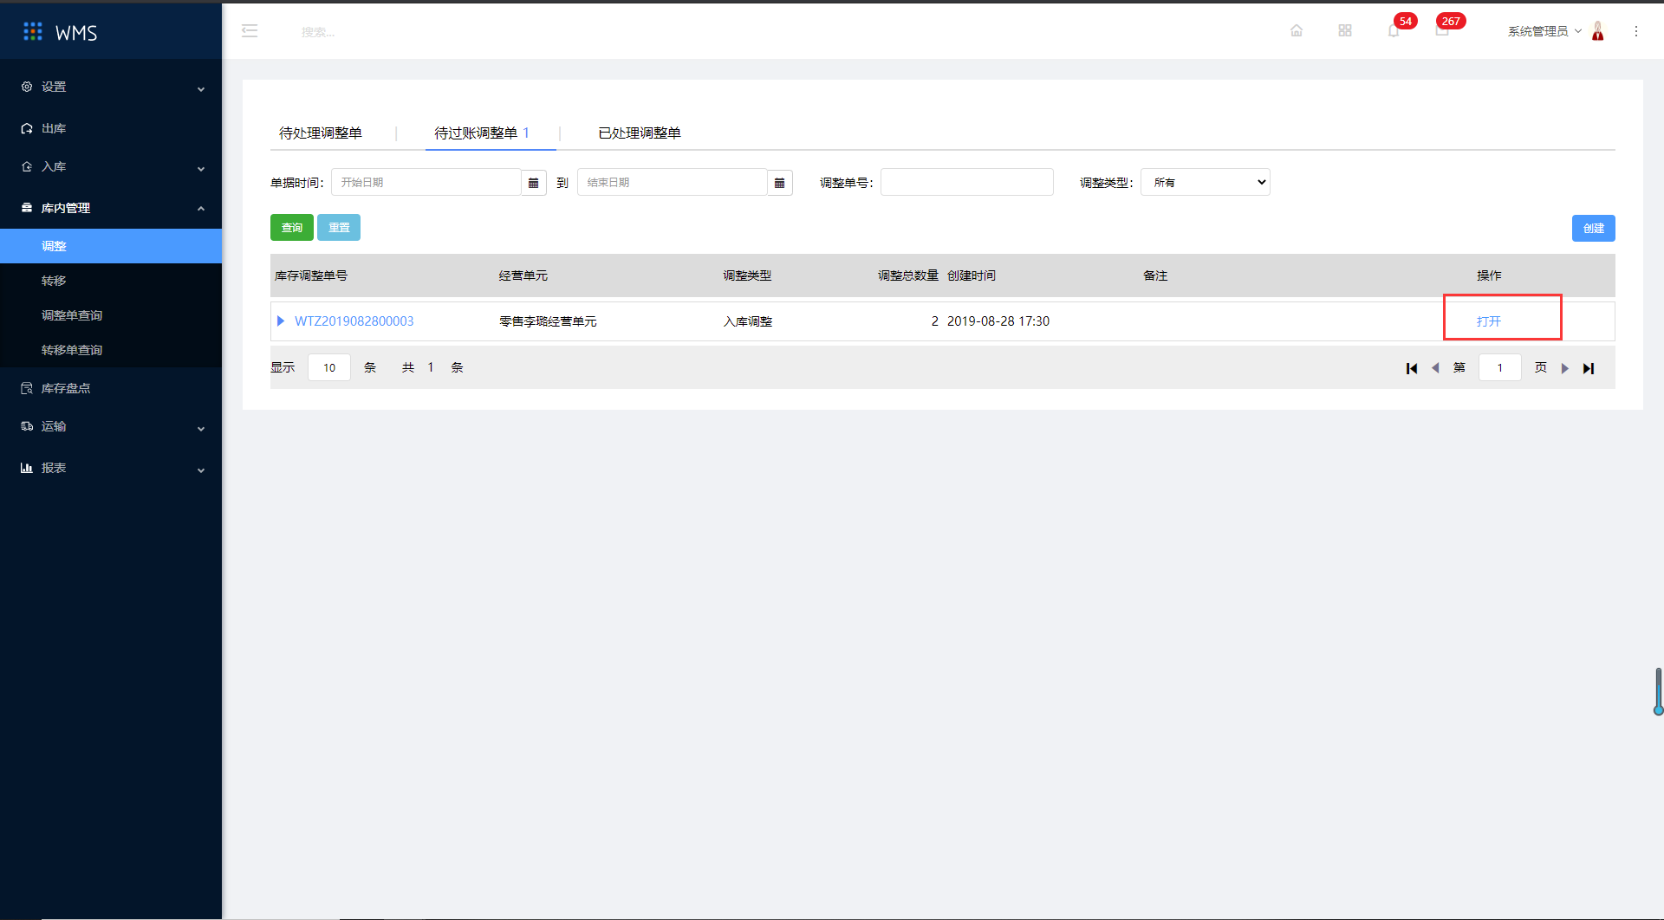This screenshot has width=1664, height=920.
Task: Click the 调整总数量 column header
Action: coord(908,275)
